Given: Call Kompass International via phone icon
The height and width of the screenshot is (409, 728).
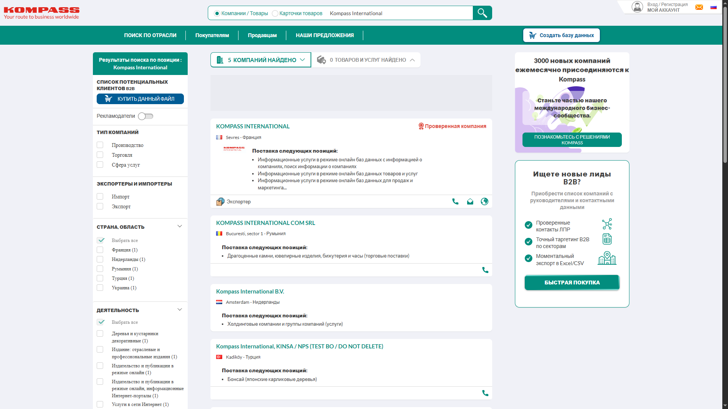Looking at the screenshot, I should pos(455,201).
